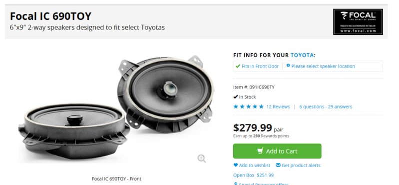
Task: Click the Fits in Front Door link
Action: (x=260, y=66)
